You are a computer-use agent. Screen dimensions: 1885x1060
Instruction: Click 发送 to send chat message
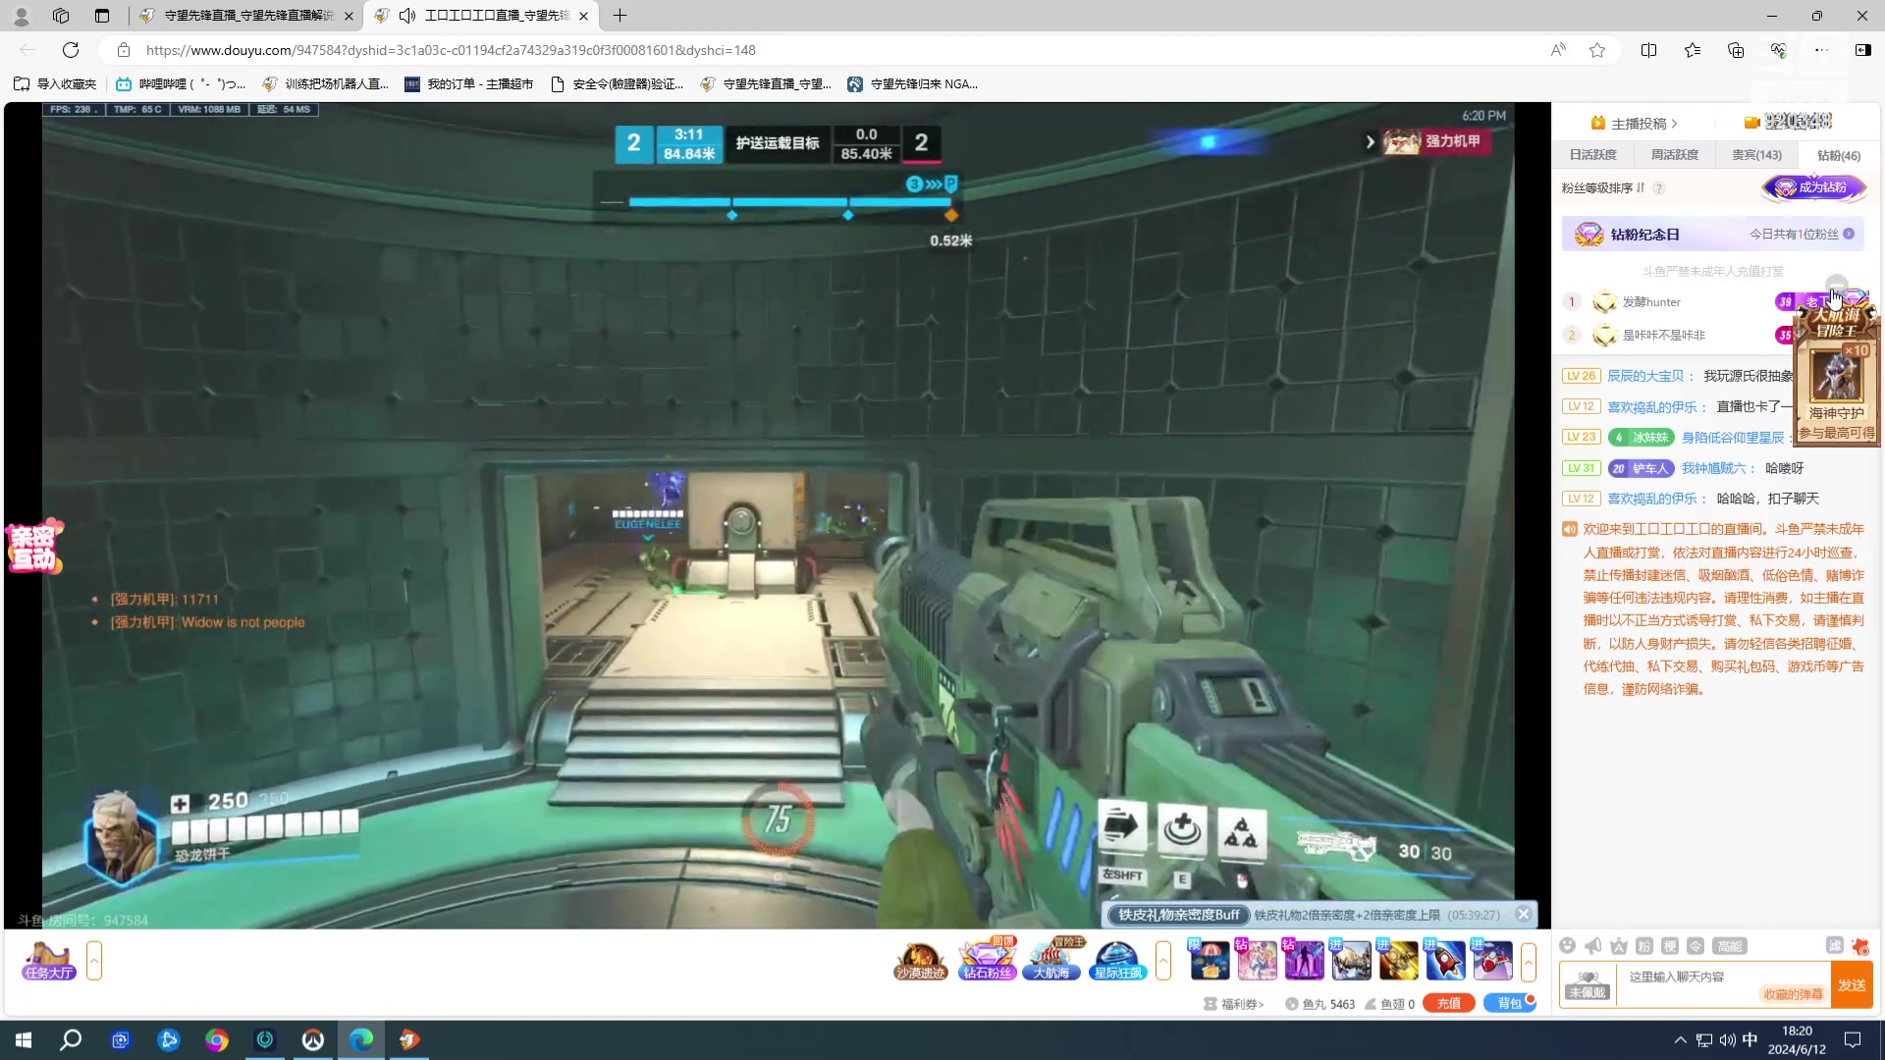[1852, 984]
